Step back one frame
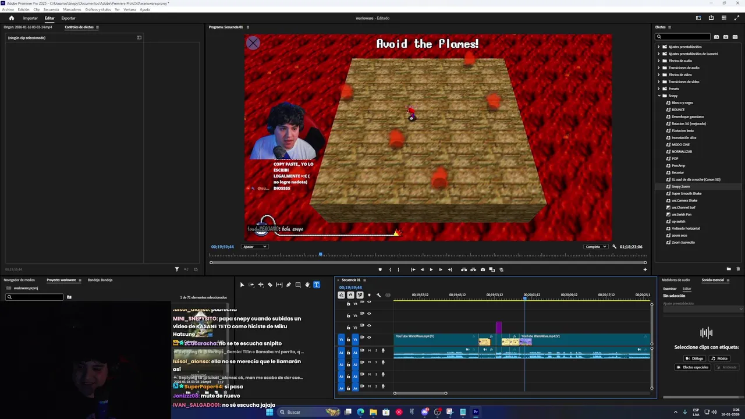The image size is (745, 419). tap(423, 269)
